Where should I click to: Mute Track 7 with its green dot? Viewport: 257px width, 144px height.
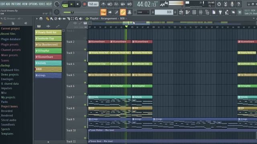click(85, 105)
